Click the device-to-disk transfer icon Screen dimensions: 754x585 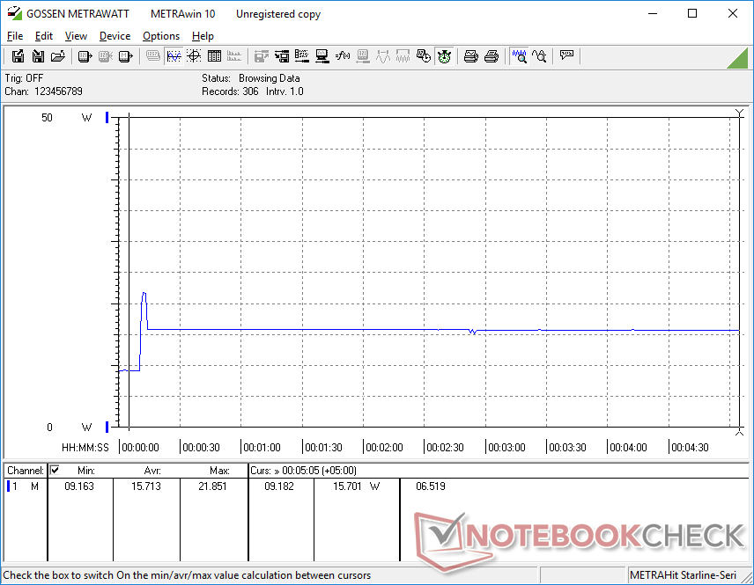(282, 56)
